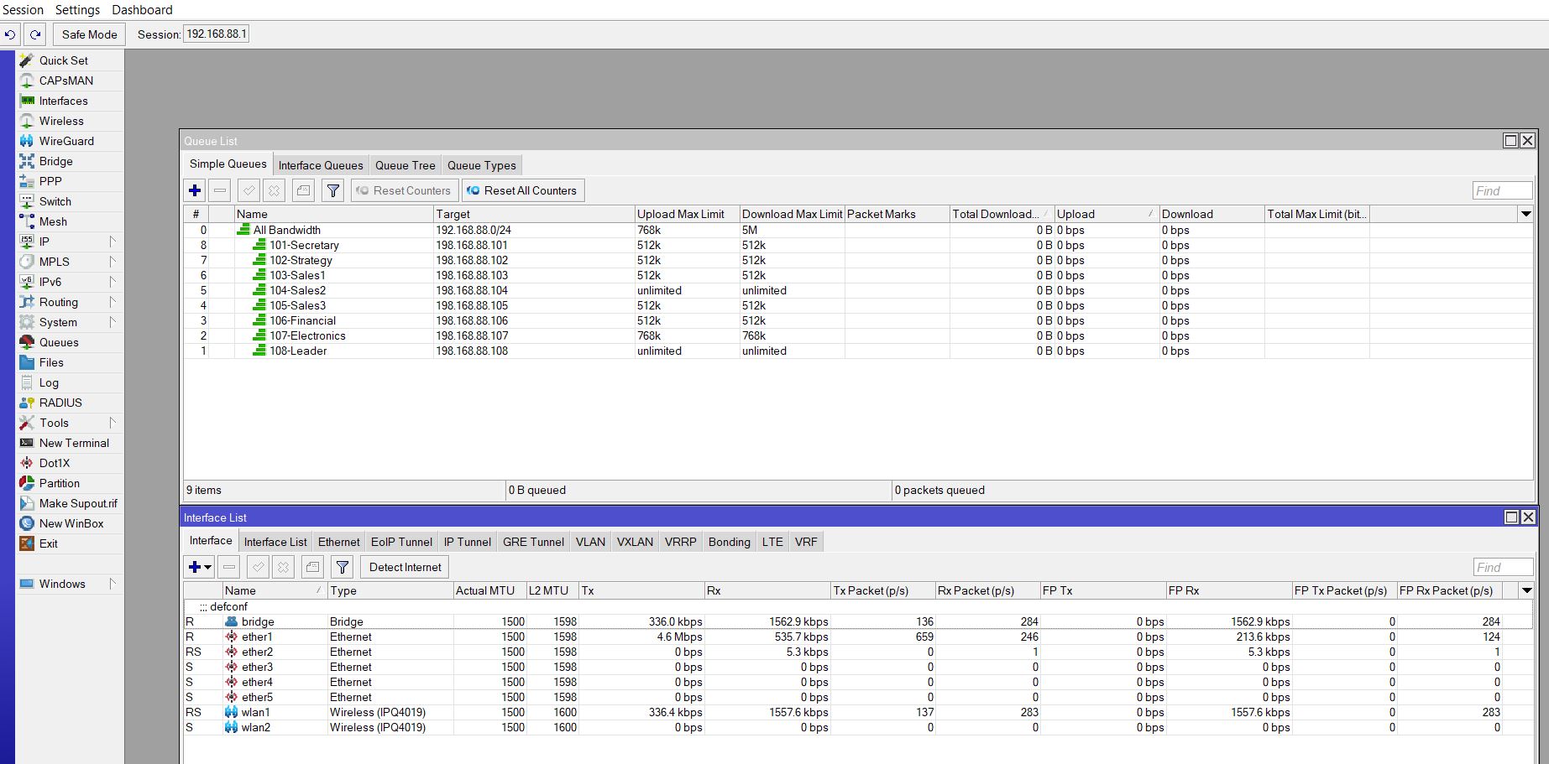The height and width of the screenshot is (764, 1549).
Task: Expand the add-interface dropdown arrow
Action: pyautogui.click(x=208, y=567)
